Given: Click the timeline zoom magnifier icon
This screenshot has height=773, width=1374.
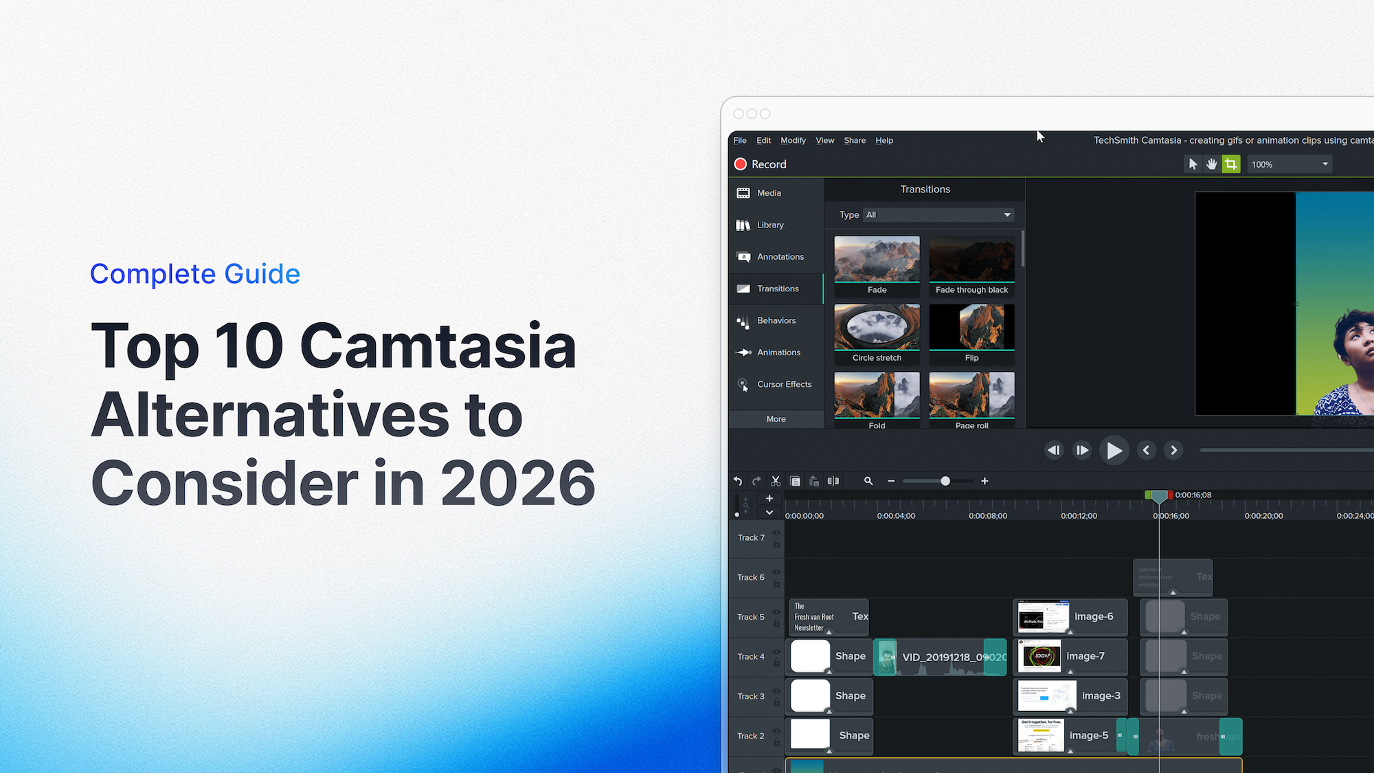Looking at the screenshot, I should [868, 481].
